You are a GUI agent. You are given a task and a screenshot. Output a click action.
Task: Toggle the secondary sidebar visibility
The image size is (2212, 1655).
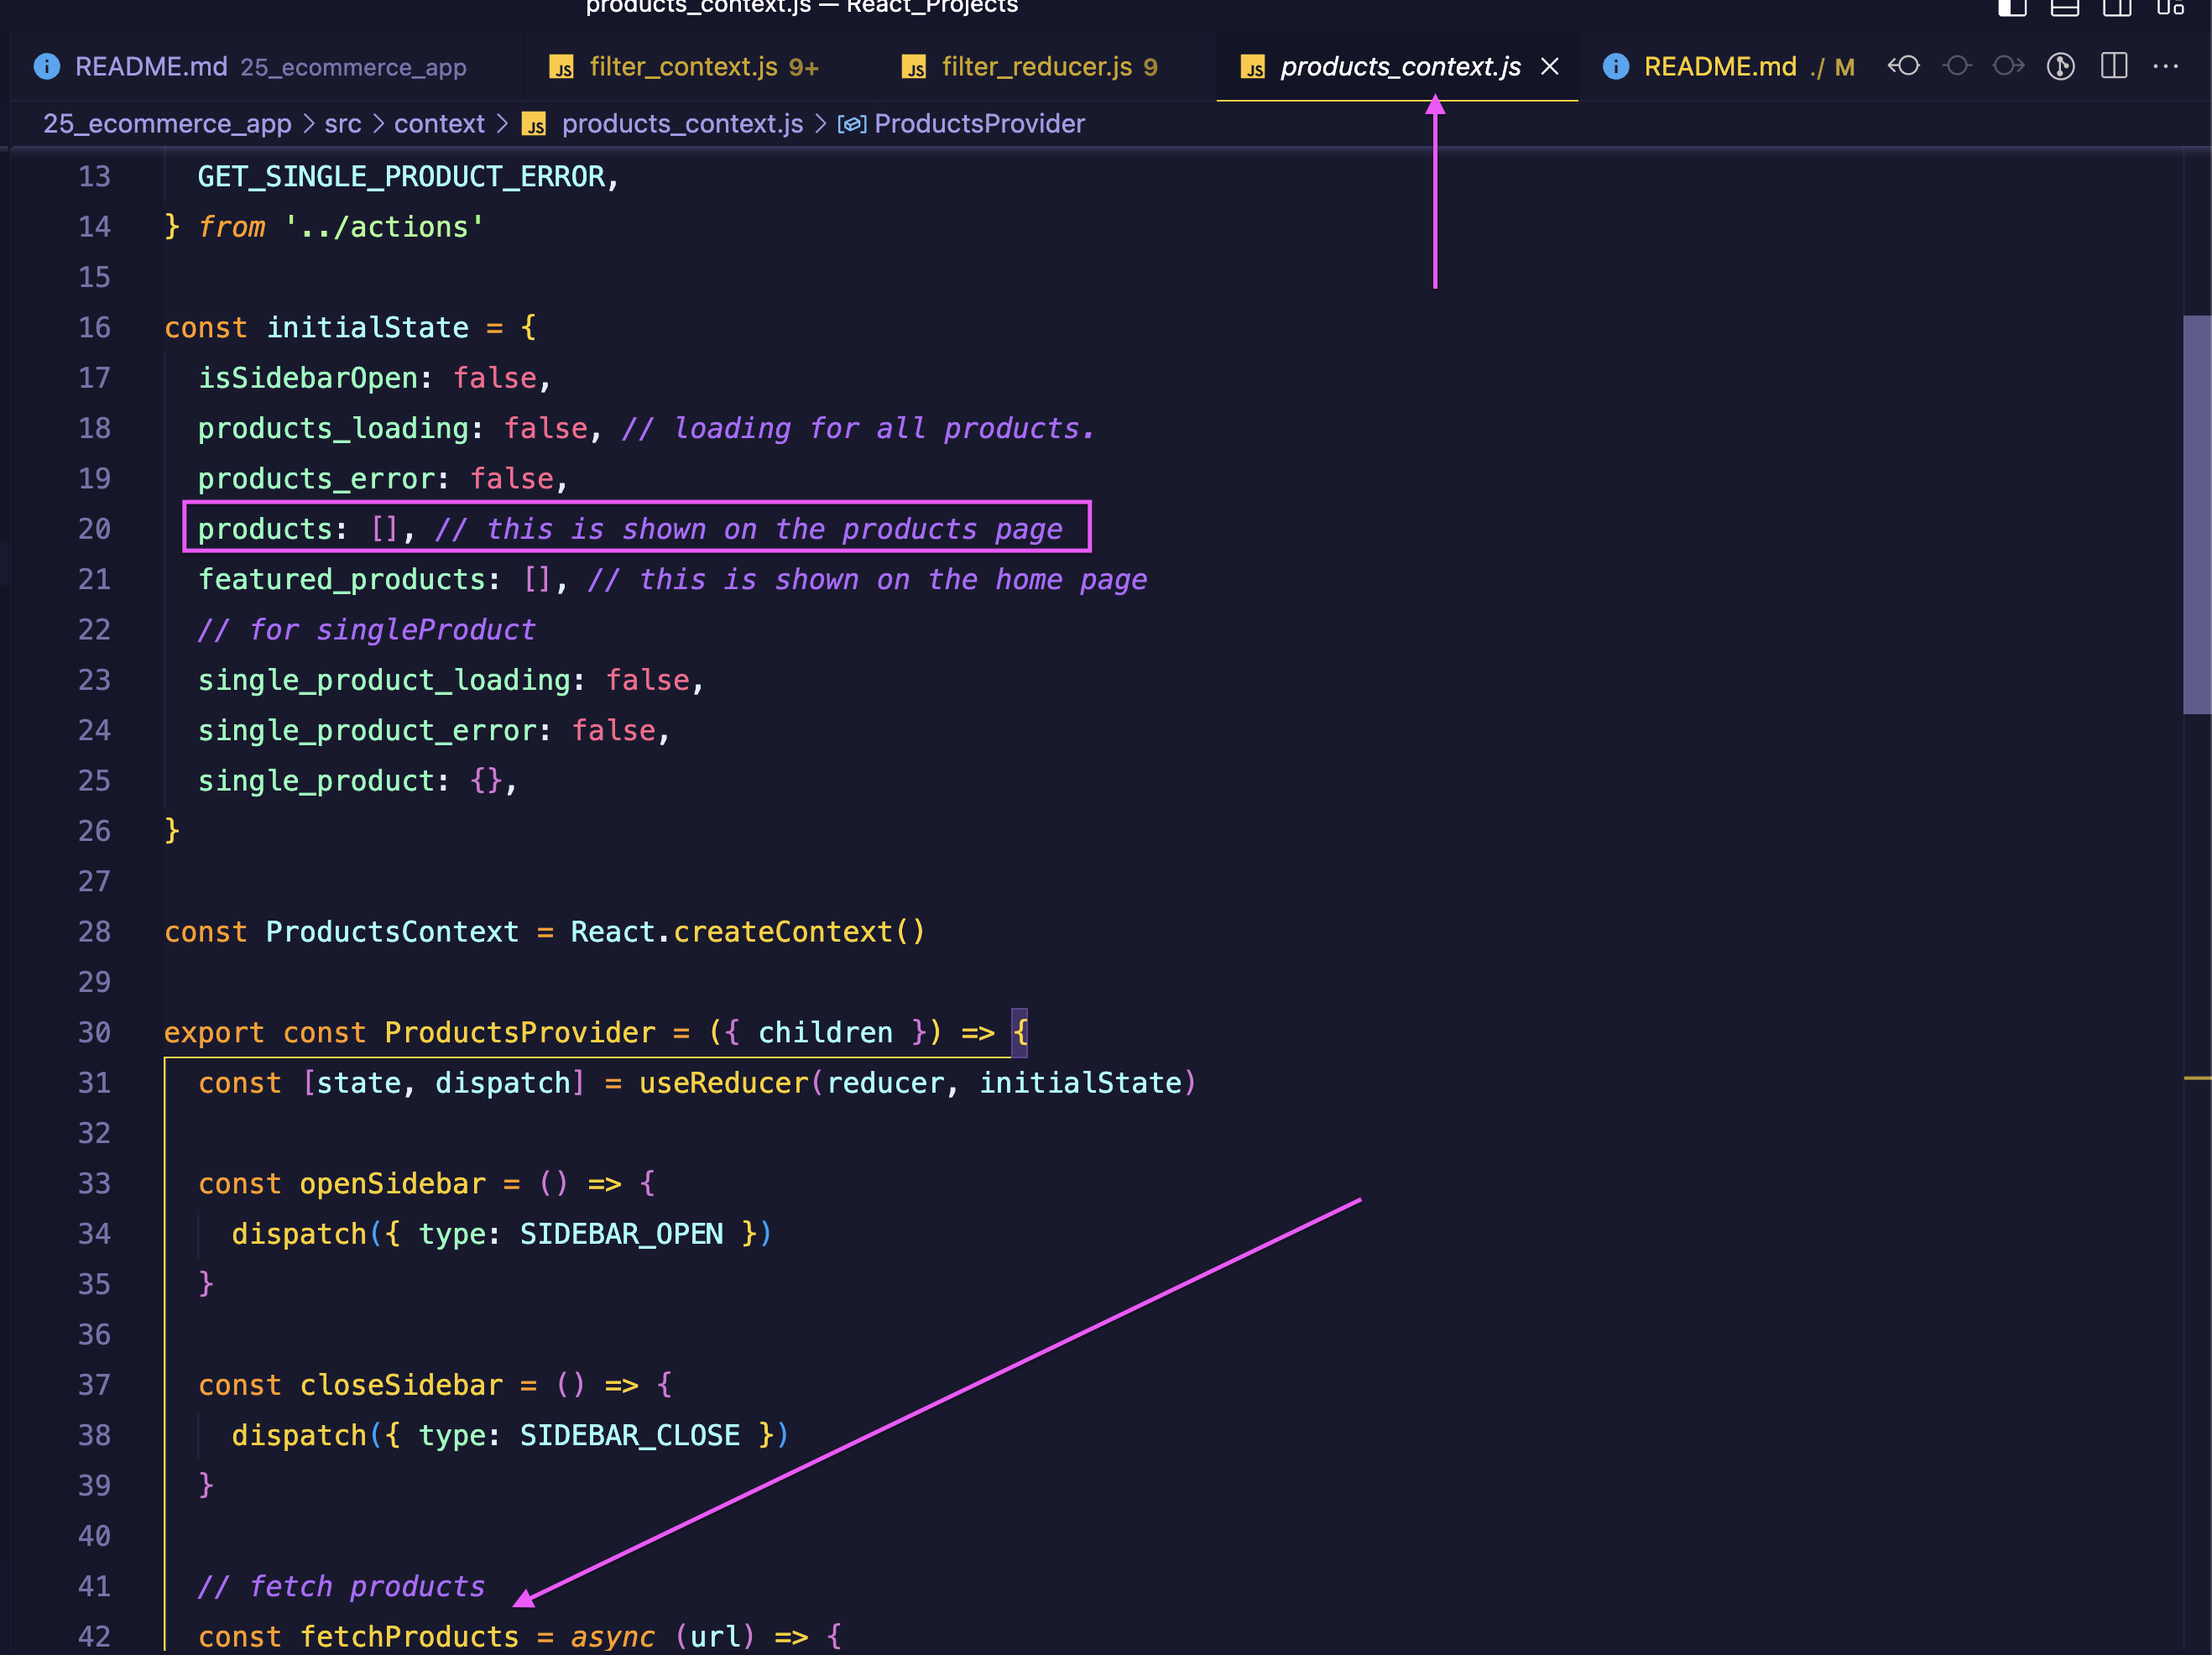pyautogui.click(x=2118, y=7)
